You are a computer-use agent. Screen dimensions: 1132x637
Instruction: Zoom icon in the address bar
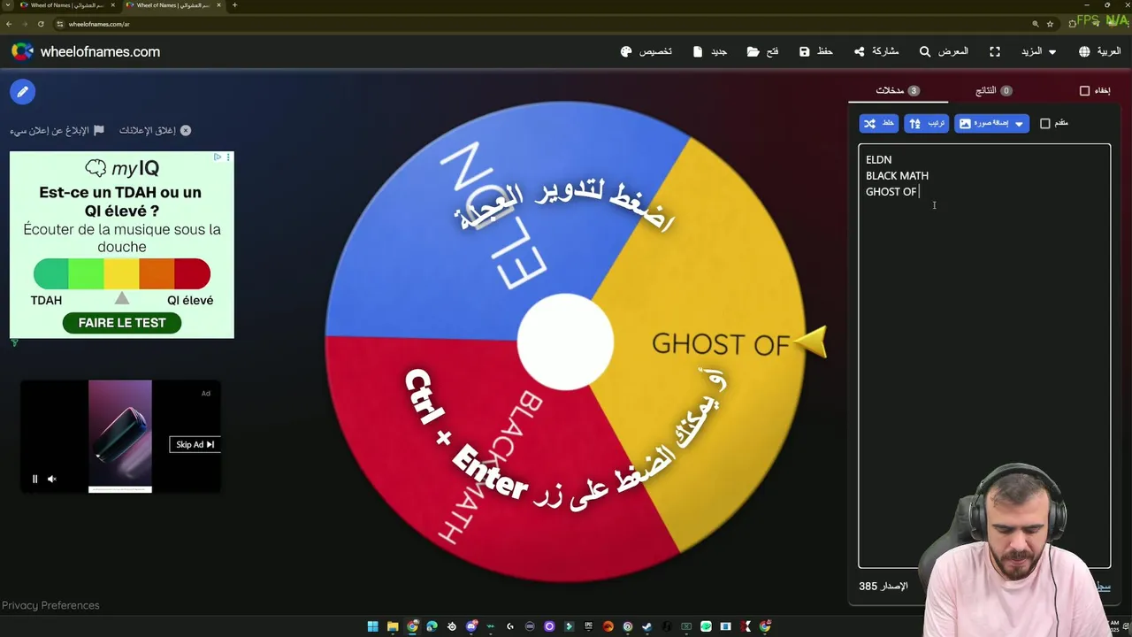1035,24
